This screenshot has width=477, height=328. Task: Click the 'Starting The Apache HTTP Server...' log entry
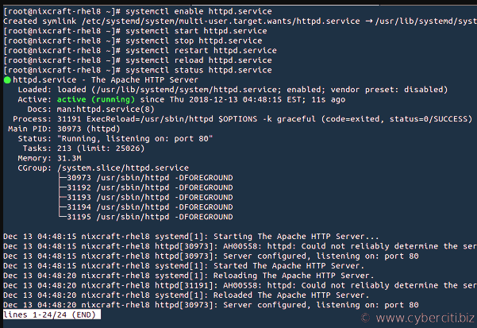(296, 237)
